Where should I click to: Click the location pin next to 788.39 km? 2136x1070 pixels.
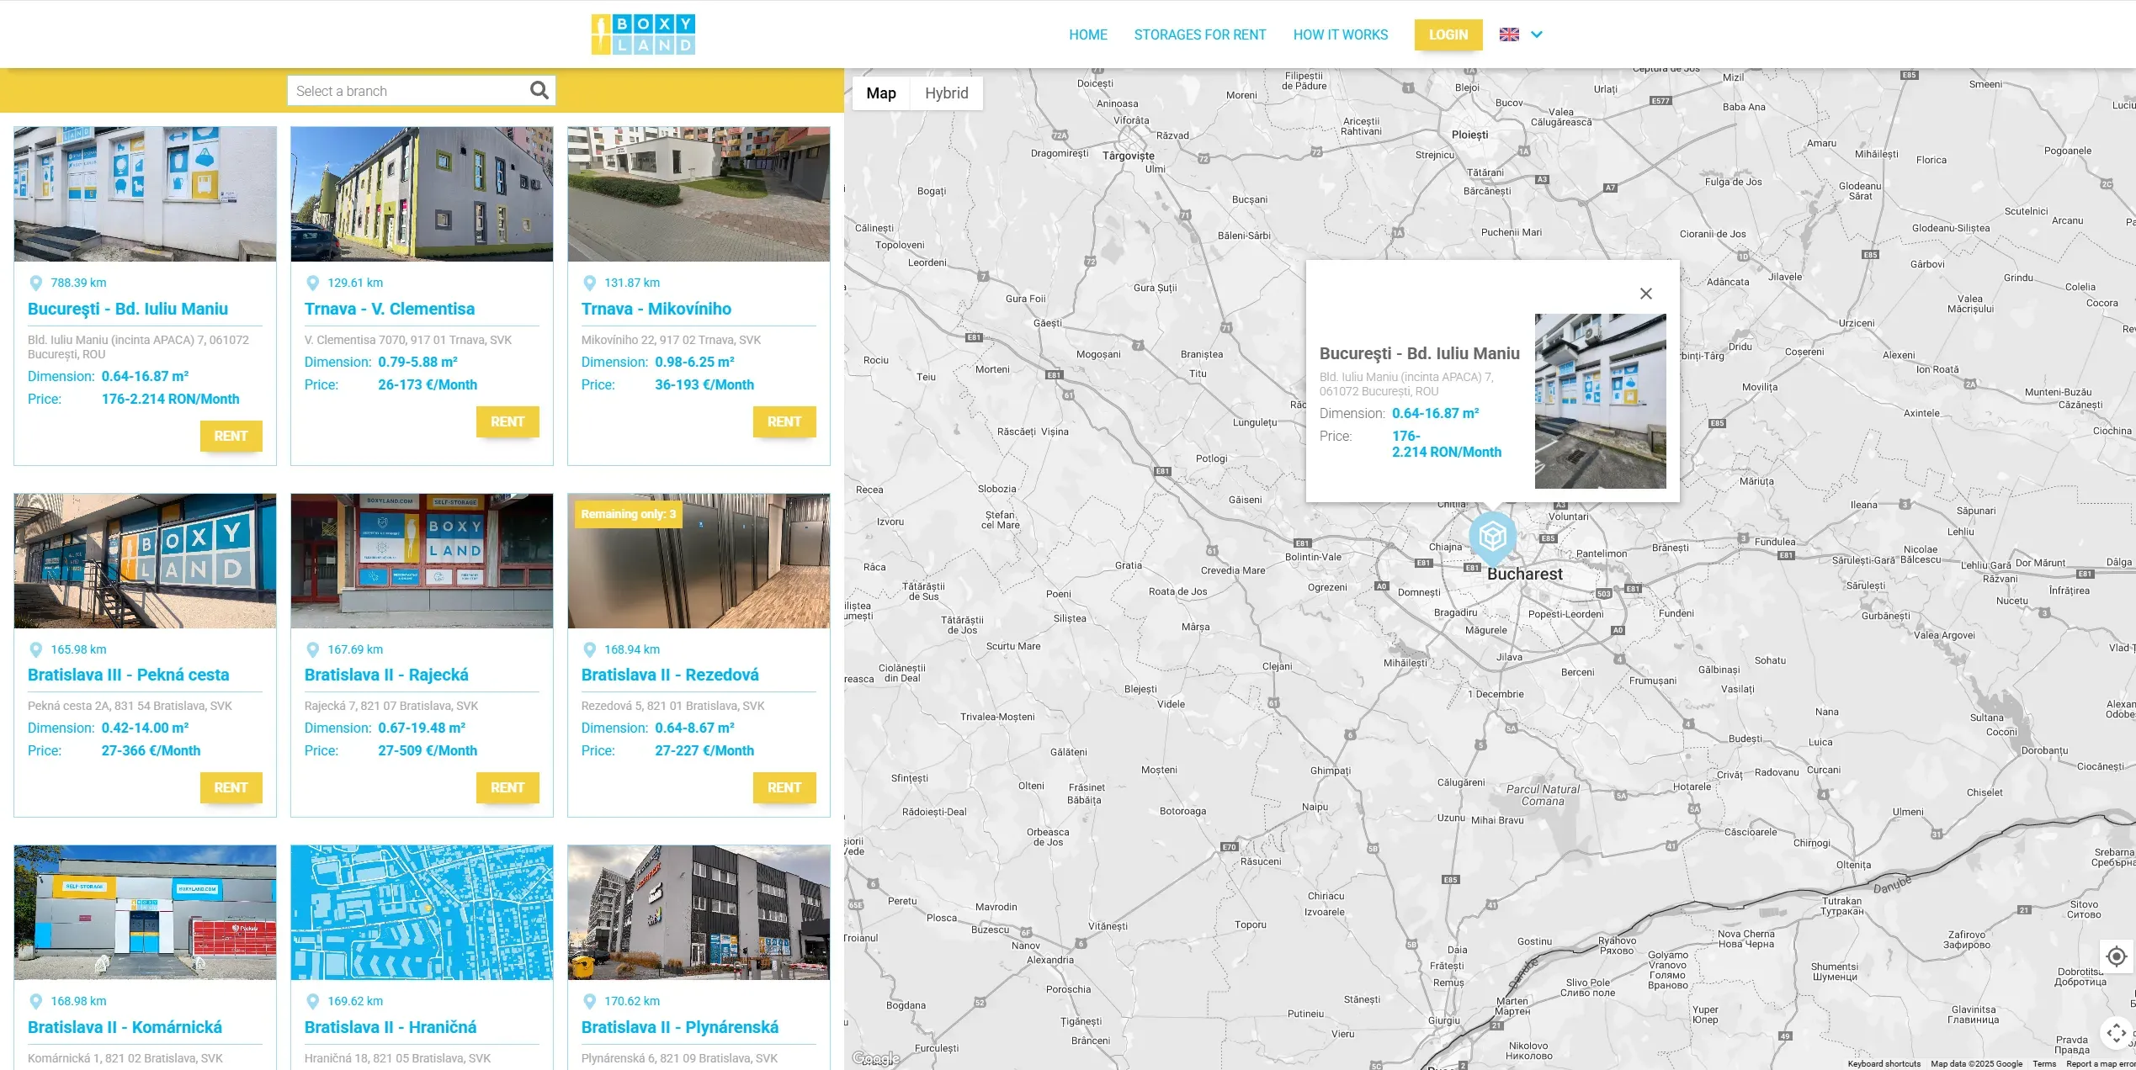click(x=35, y=283)
